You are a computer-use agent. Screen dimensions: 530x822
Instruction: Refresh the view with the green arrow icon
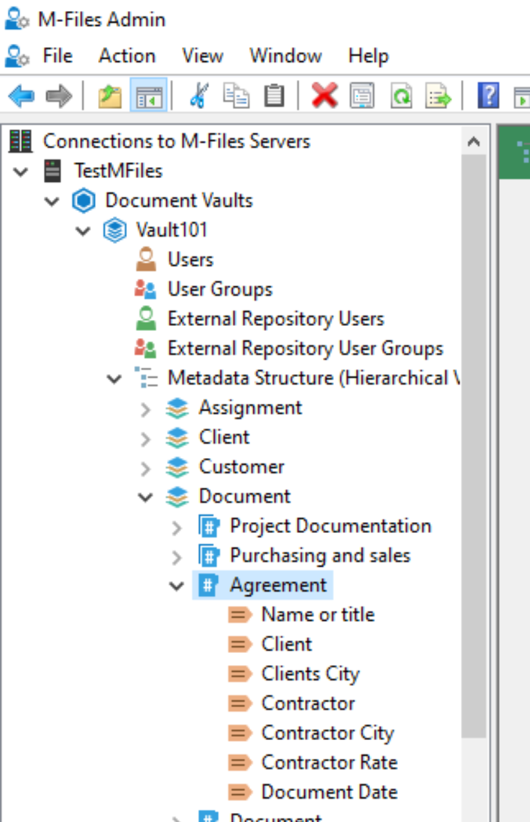click(401, 96)
